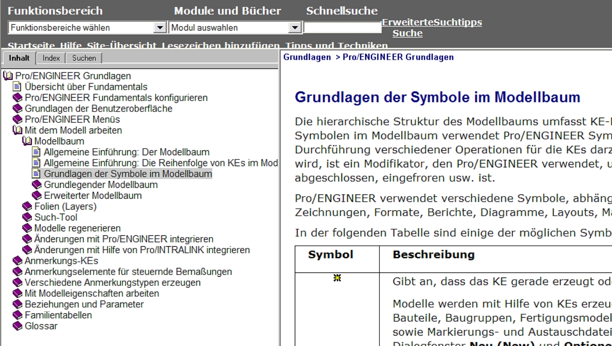Select the Folien (Layers) entry

[x=65, y=206]
